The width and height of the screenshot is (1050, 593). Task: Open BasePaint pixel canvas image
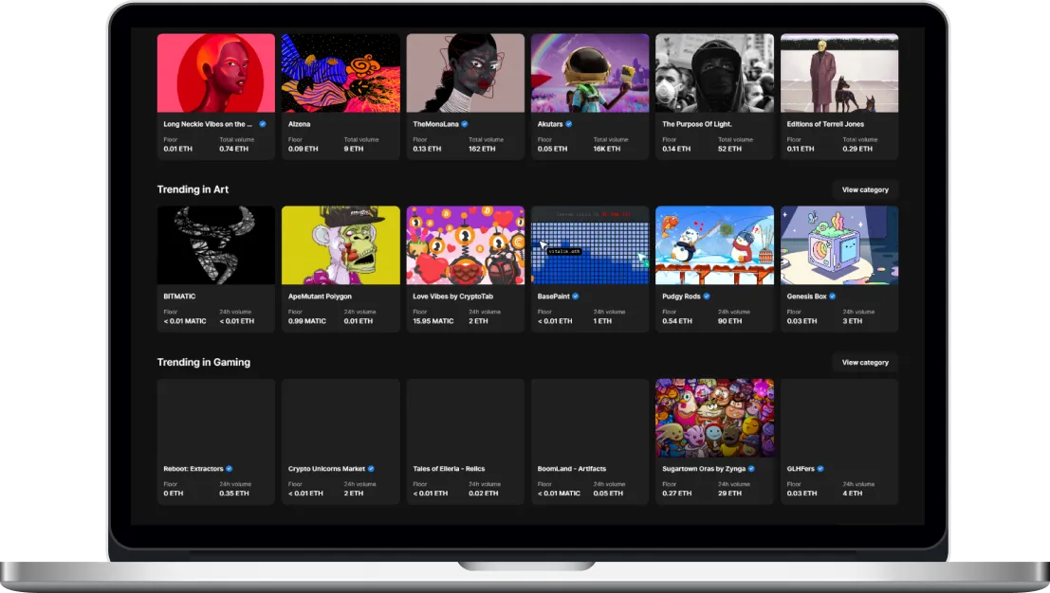coord(590,245)
